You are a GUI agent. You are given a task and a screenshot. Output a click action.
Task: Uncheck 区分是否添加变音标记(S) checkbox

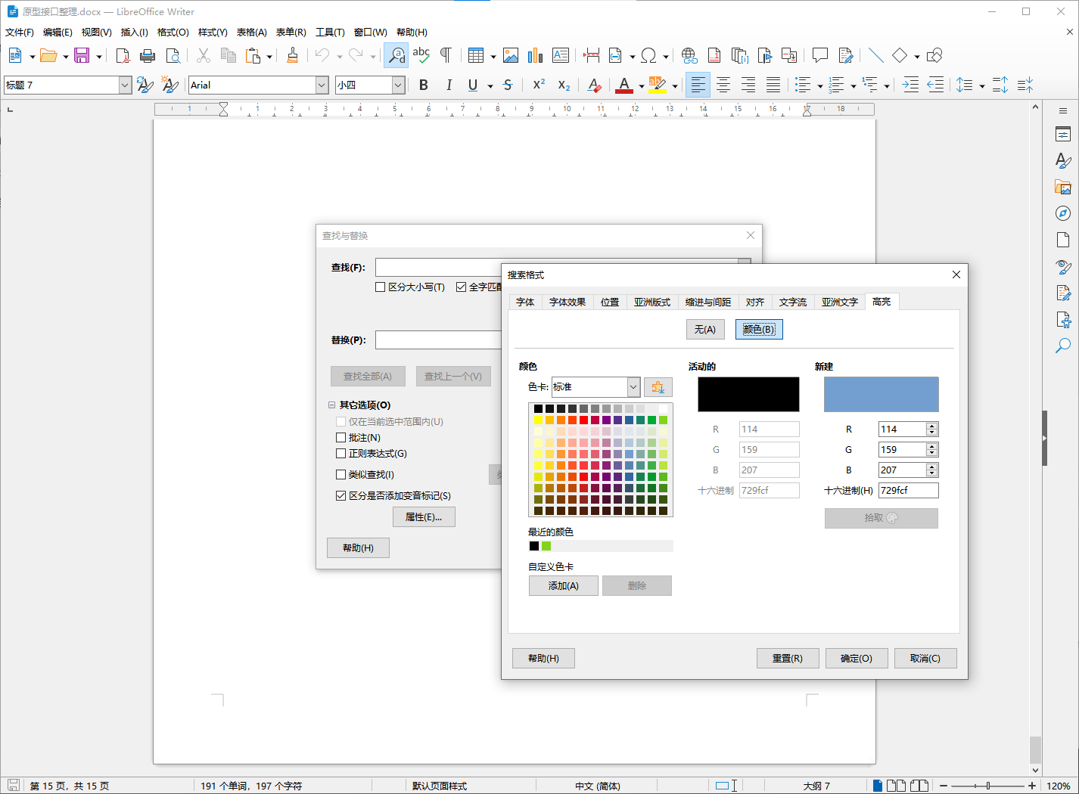point(340,496)
